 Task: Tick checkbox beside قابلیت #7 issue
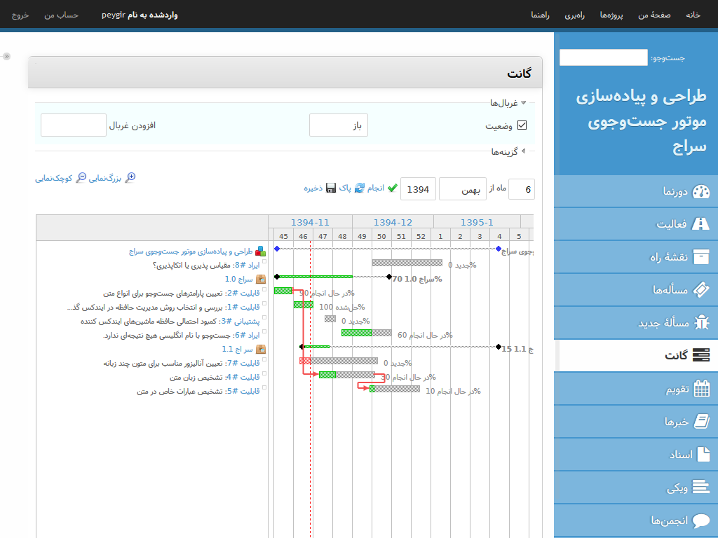264,360
